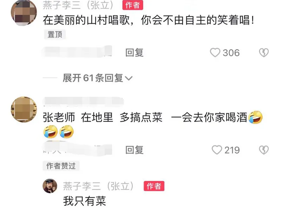Click the chevron next to 展开61条回复
The width and height of the screenshot is (281, 211).
[x=129, y=78]
